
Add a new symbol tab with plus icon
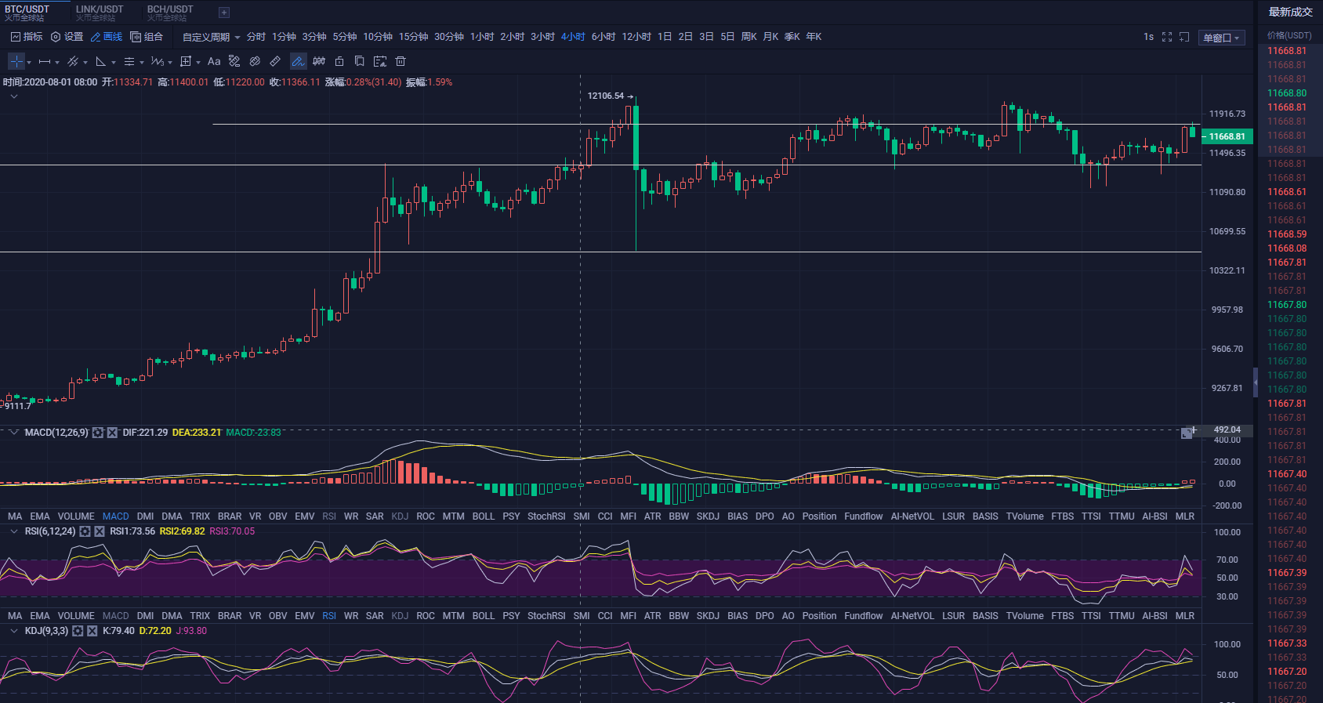click(224, 13)
